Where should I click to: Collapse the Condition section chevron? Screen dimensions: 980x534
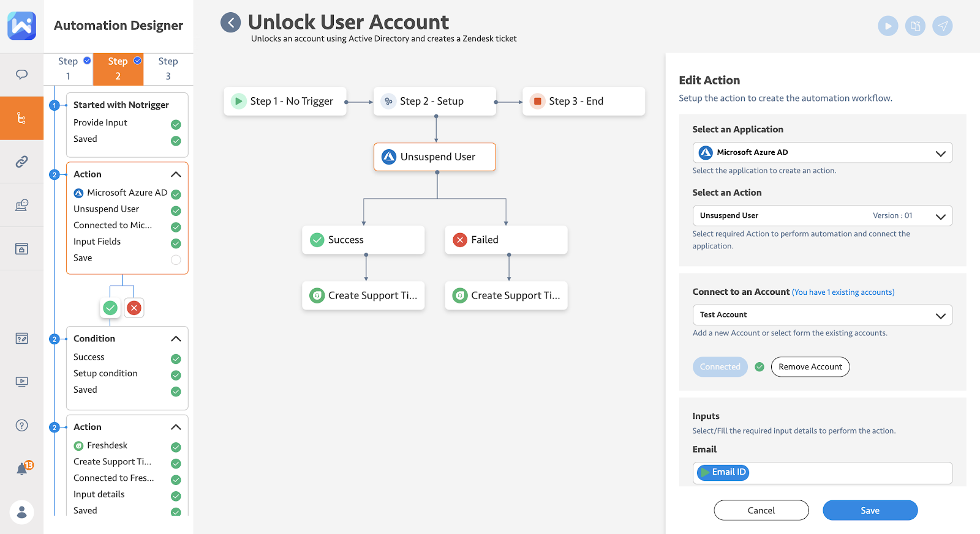click(176, 339)
